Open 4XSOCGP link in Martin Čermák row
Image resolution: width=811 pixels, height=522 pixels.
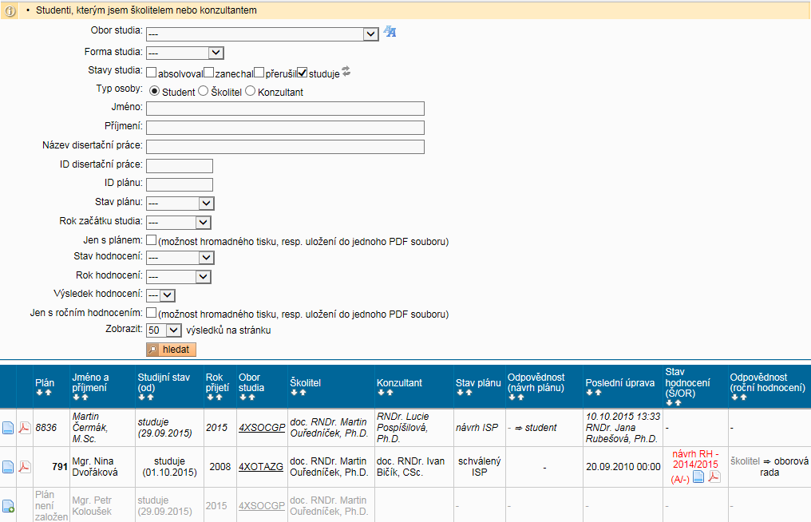click(x=262, y=428)
